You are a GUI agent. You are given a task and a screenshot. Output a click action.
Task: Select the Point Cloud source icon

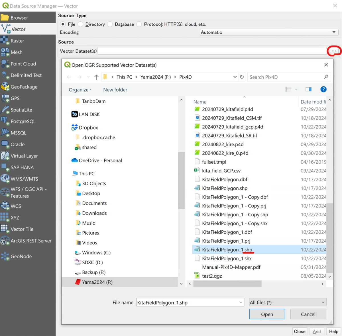pos(5,64)
